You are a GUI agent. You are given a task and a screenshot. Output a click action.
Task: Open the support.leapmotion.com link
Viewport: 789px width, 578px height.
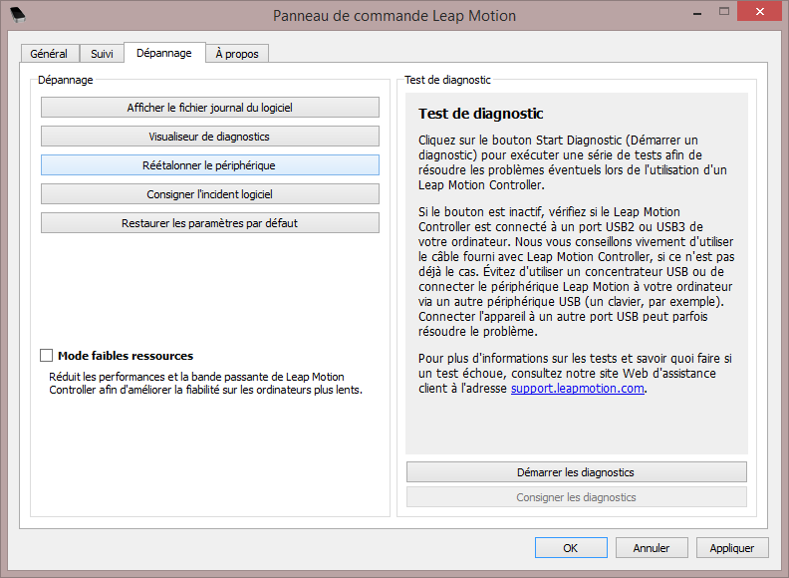tap(578, 389)
